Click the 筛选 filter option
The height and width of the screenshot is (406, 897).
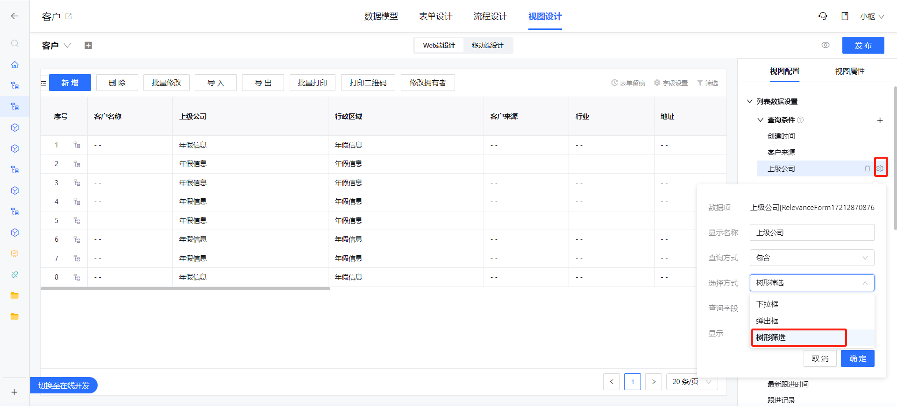pos(707,83)
